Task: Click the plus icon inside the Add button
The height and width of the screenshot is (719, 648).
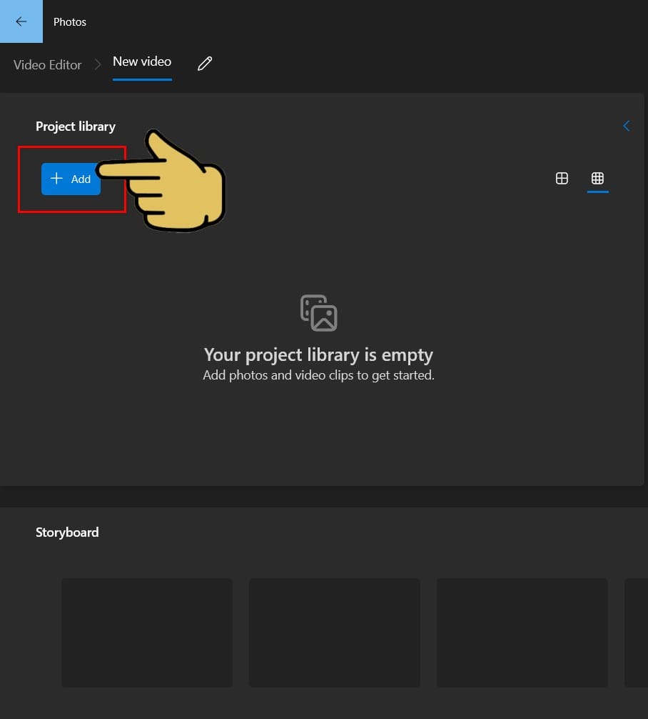Action: tap(57, 179)
